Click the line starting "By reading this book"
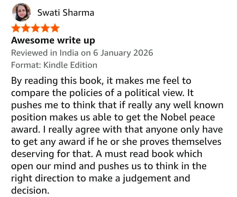The image size is (237, 197). [101, 81]
